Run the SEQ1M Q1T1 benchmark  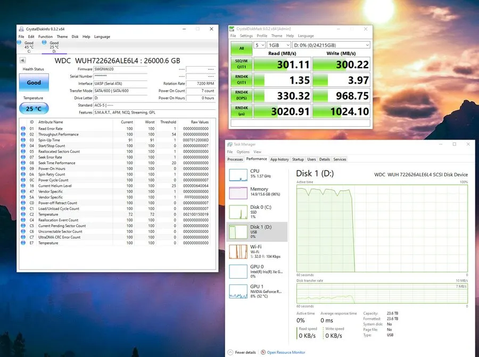tap(241, 64)
